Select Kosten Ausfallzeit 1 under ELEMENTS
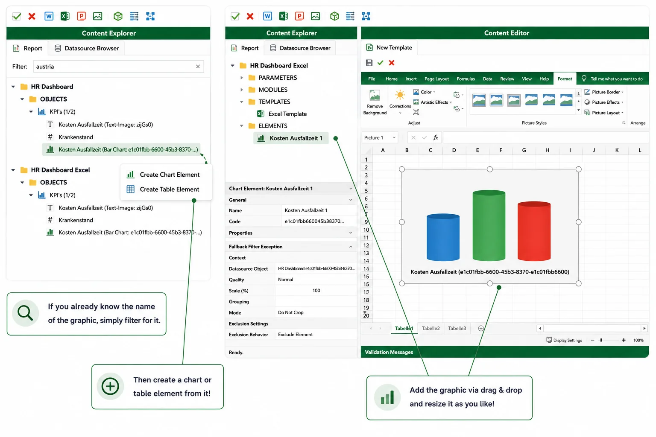 point(290,138)
